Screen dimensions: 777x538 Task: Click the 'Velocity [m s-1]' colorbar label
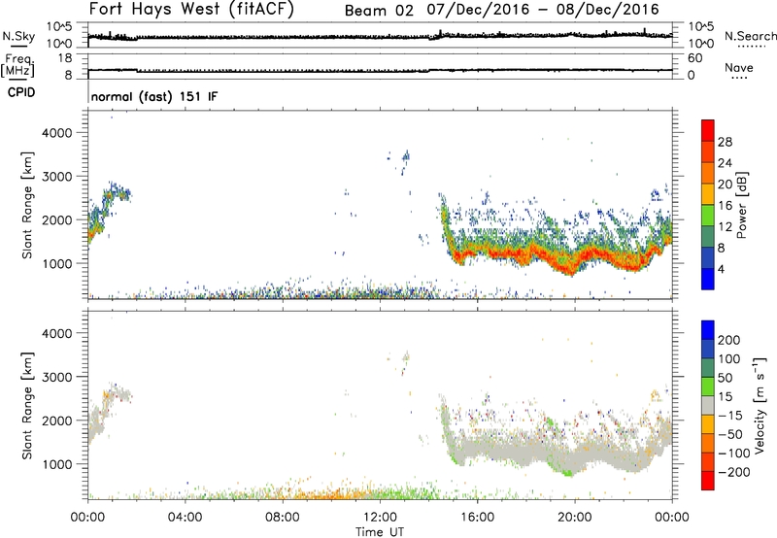pyautogui.click(x=759, y=405)
